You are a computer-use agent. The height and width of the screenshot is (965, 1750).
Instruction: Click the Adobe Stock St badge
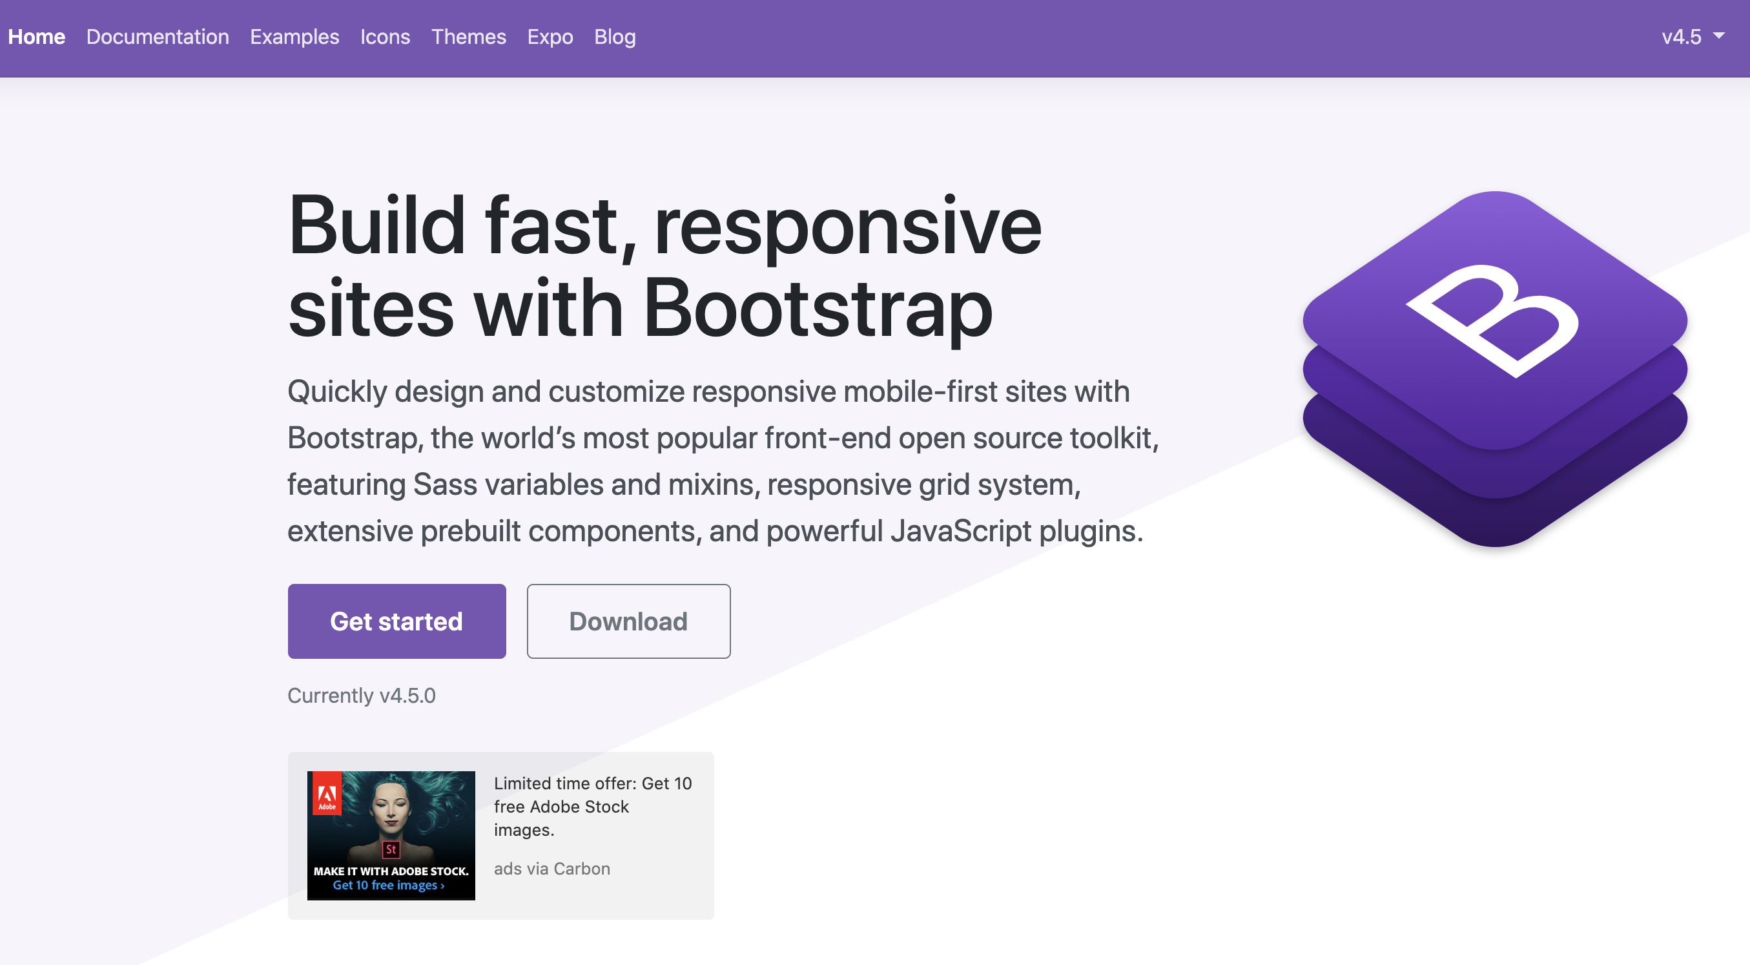tap(391, 849)
